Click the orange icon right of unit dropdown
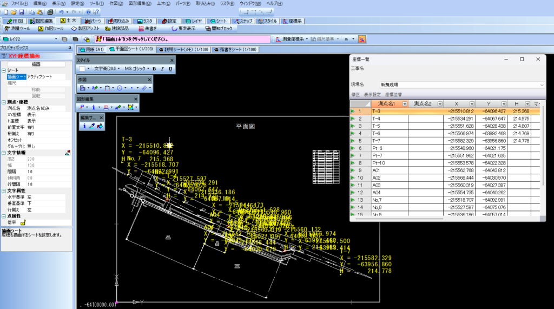The image size is (554, 309). tap(361, 39)
